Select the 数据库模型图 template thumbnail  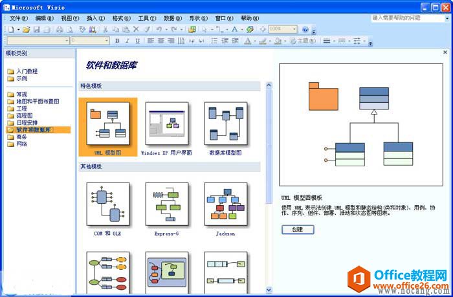pos(226,124)
